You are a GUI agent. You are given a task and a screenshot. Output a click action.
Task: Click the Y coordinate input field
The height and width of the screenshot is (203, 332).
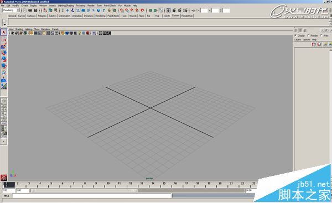pyautogui.click(x=215, y=10)
